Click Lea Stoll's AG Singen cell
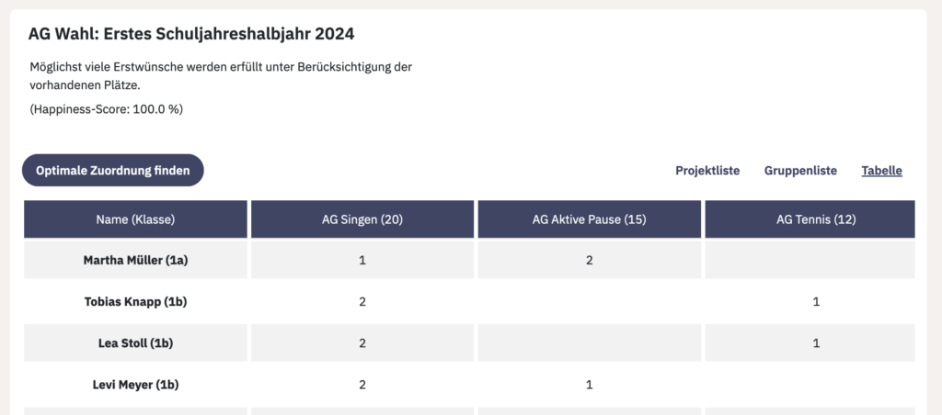 [362, 343]
